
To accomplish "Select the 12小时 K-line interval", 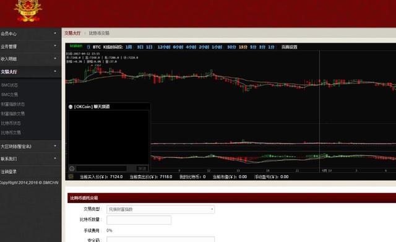I will (164, 47).
